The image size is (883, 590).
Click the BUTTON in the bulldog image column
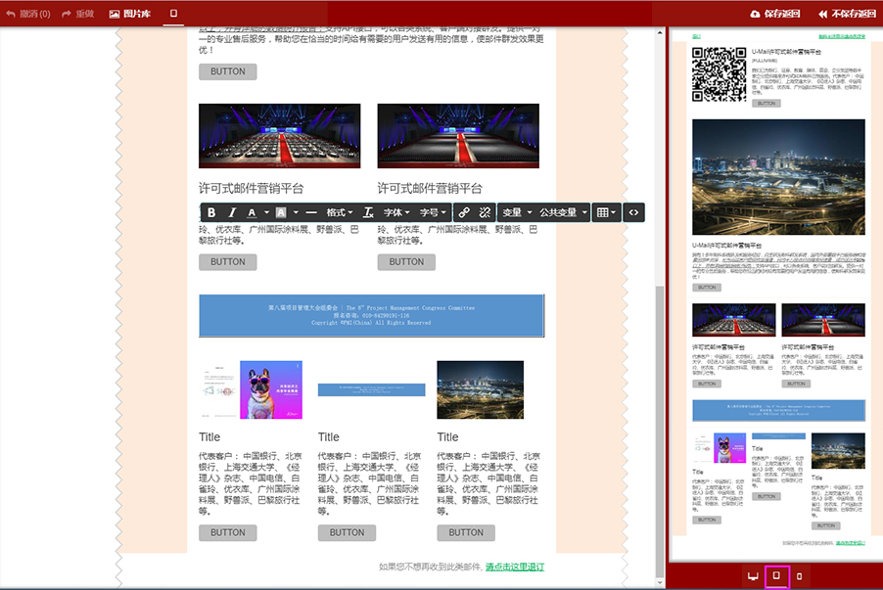227,532
